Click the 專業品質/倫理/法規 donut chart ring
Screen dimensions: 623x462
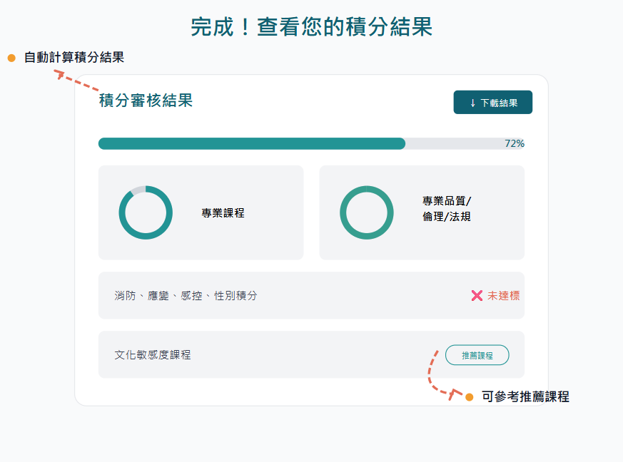367,189
